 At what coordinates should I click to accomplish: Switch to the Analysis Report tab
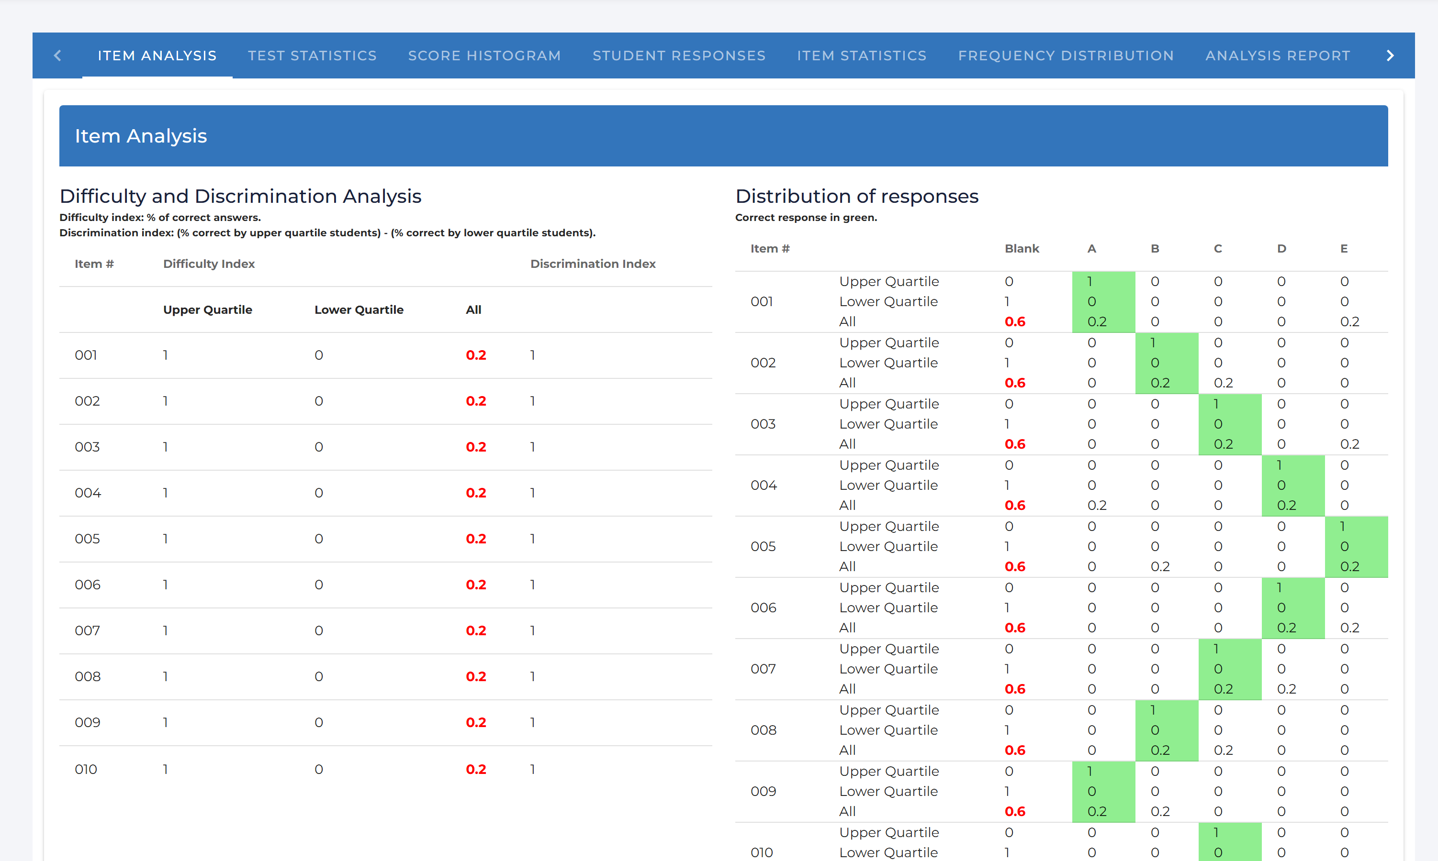(1278, 55)
